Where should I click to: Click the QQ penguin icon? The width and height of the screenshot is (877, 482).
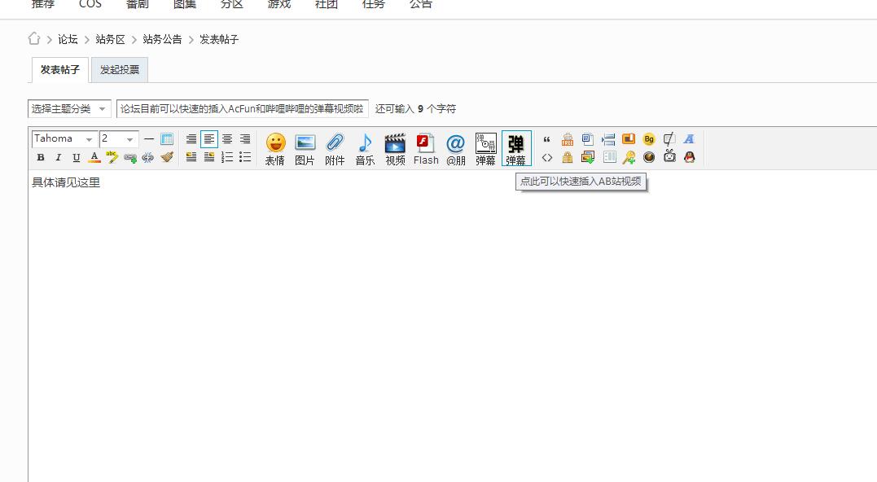coord(690,157)
